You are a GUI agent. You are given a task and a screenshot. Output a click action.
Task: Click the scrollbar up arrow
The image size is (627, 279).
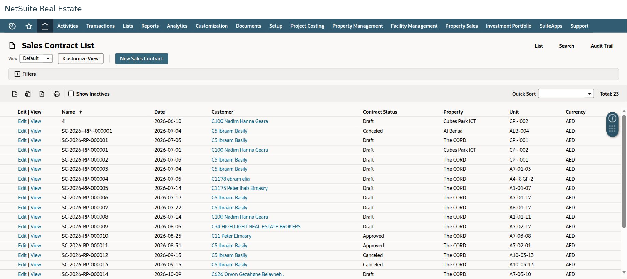point(624,111)
